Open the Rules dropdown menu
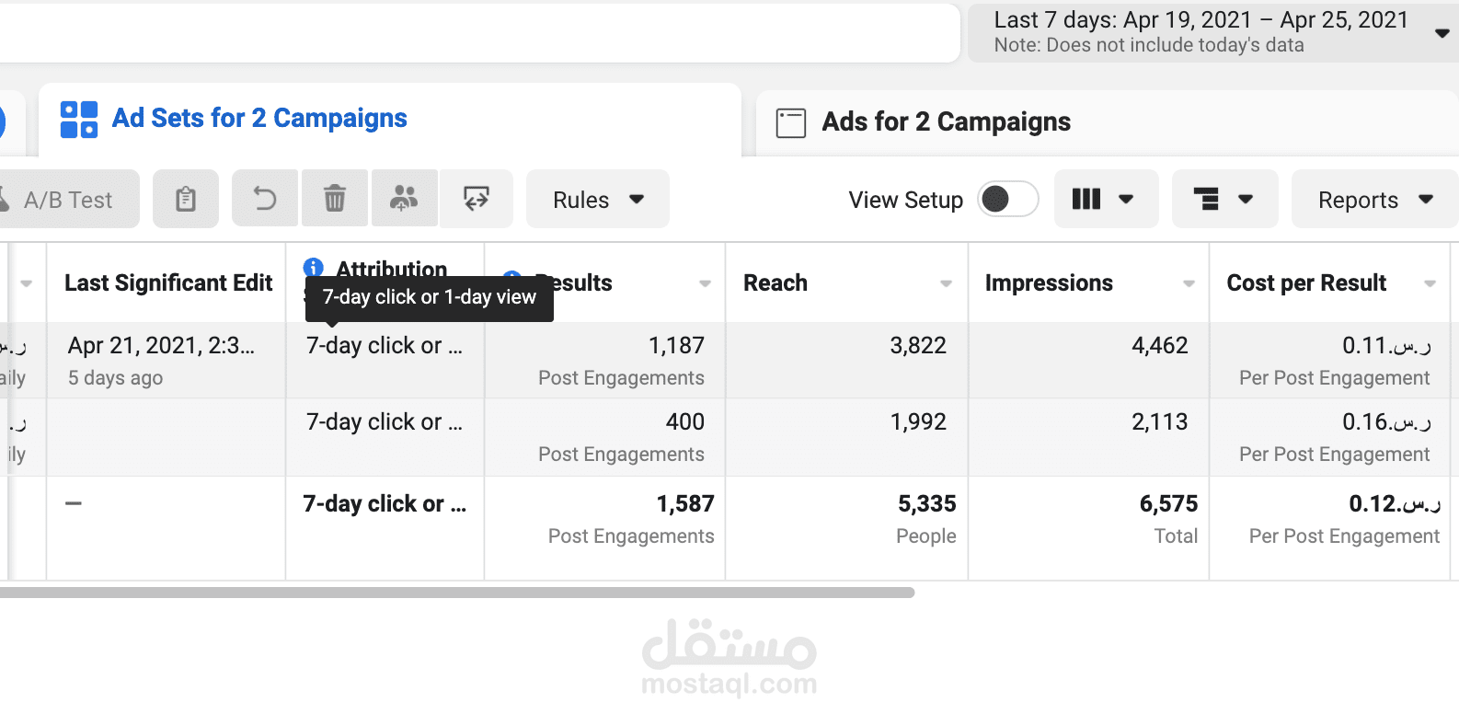The width and height of the screenshot is (1459, 714). [x=598, y=199]
